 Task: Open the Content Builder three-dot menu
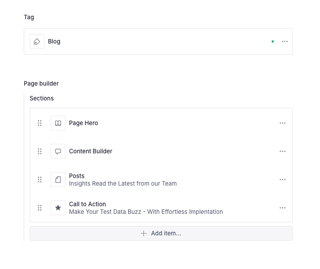(282, 151)
